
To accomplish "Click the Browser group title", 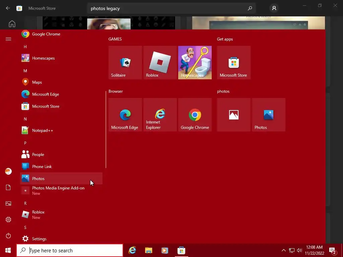I will tap(116, 91).
